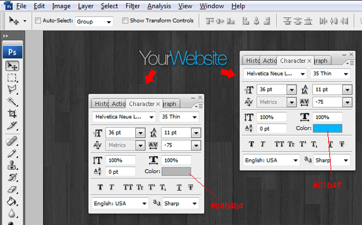Viewport: 362px width, 225px height.
Task: Toggle Small Caps in gray-swatch Character panel
Action: [140, 187]
